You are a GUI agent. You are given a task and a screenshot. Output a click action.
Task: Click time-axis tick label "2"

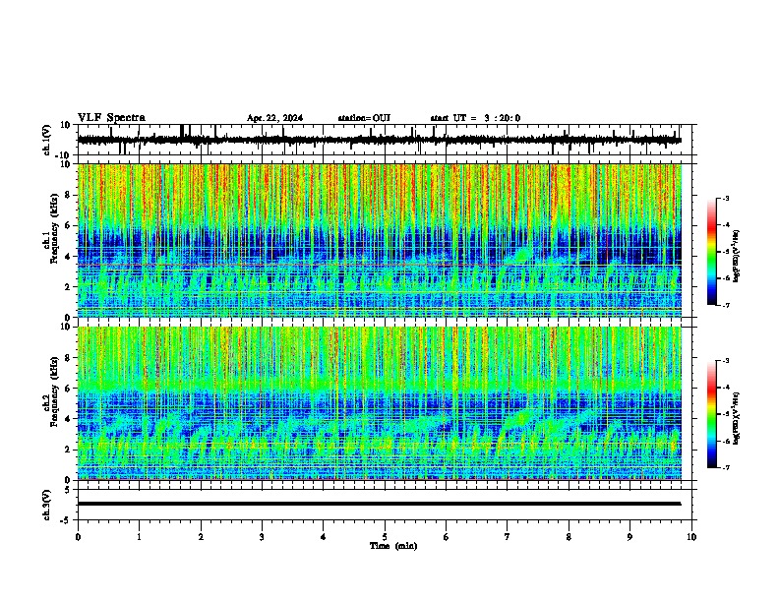201,537
